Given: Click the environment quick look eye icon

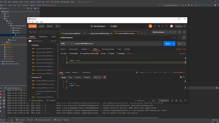Looking at the screenshot, I should point(179,32).
